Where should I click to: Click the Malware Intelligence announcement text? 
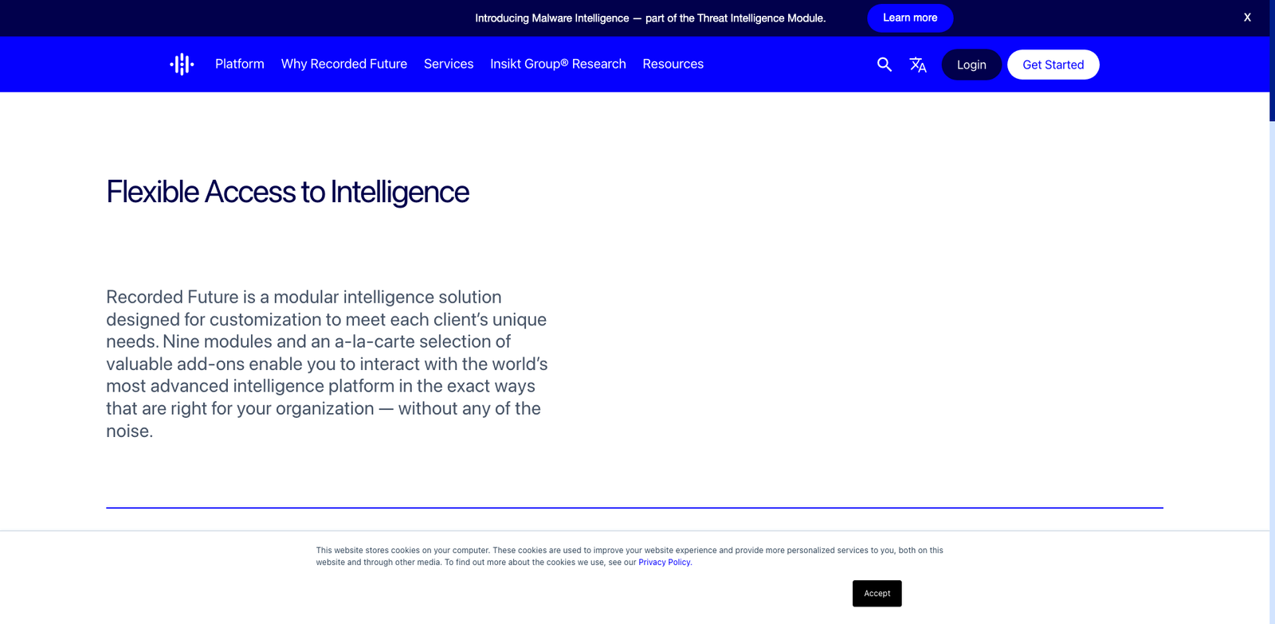coord(650,18)
